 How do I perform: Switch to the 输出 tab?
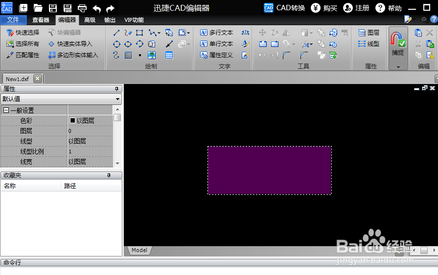(x=110, y=20)
